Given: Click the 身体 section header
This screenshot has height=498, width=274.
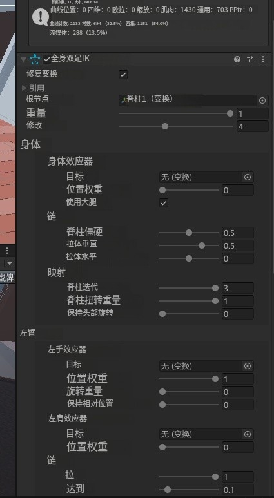Looking at the screenshot, I should [30, 145].
